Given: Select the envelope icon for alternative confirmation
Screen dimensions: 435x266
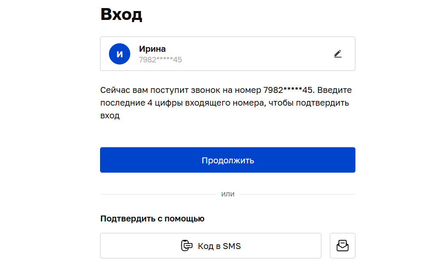Looking at the screenshot, I should (342, 246).
